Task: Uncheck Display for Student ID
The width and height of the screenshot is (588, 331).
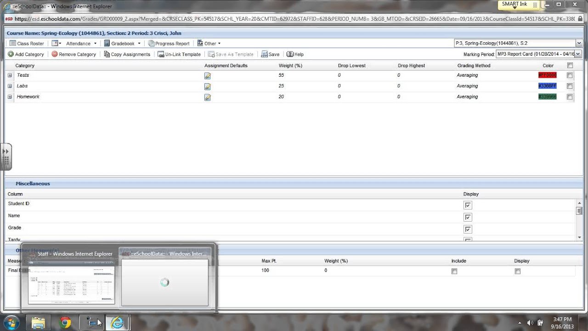Action: [468, 205]
